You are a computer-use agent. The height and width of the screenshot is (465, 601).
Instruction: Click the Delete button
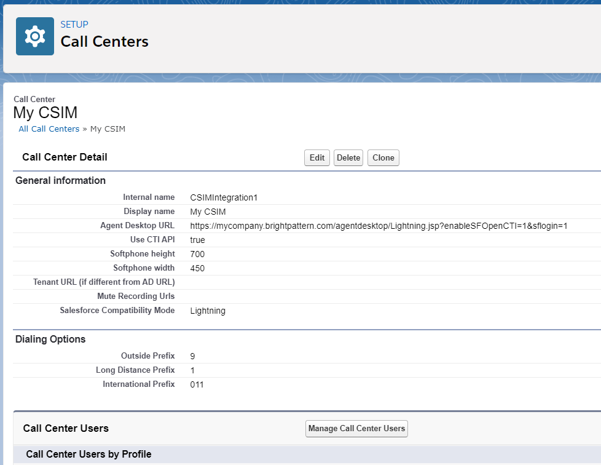(348, 157)
